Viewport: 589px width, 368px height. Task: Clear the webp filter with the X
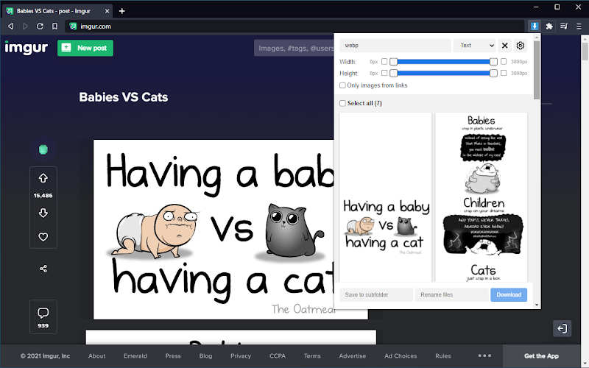tap(505, 46)
